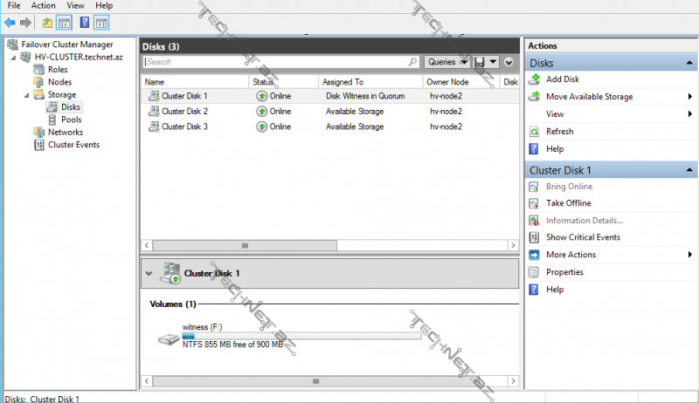Open the View menu in menu bar
The width and height of the screenshot is (699, 403).
(x=75, y=6)
